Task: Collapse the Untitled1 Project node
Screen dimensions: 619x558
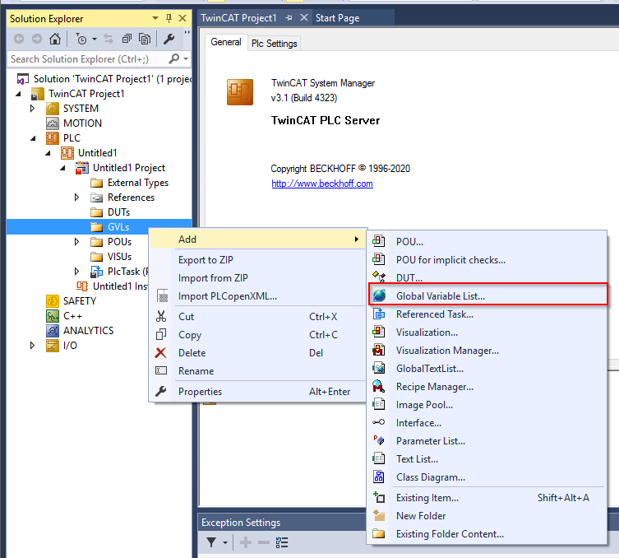Action: click(x=62, y=168)
